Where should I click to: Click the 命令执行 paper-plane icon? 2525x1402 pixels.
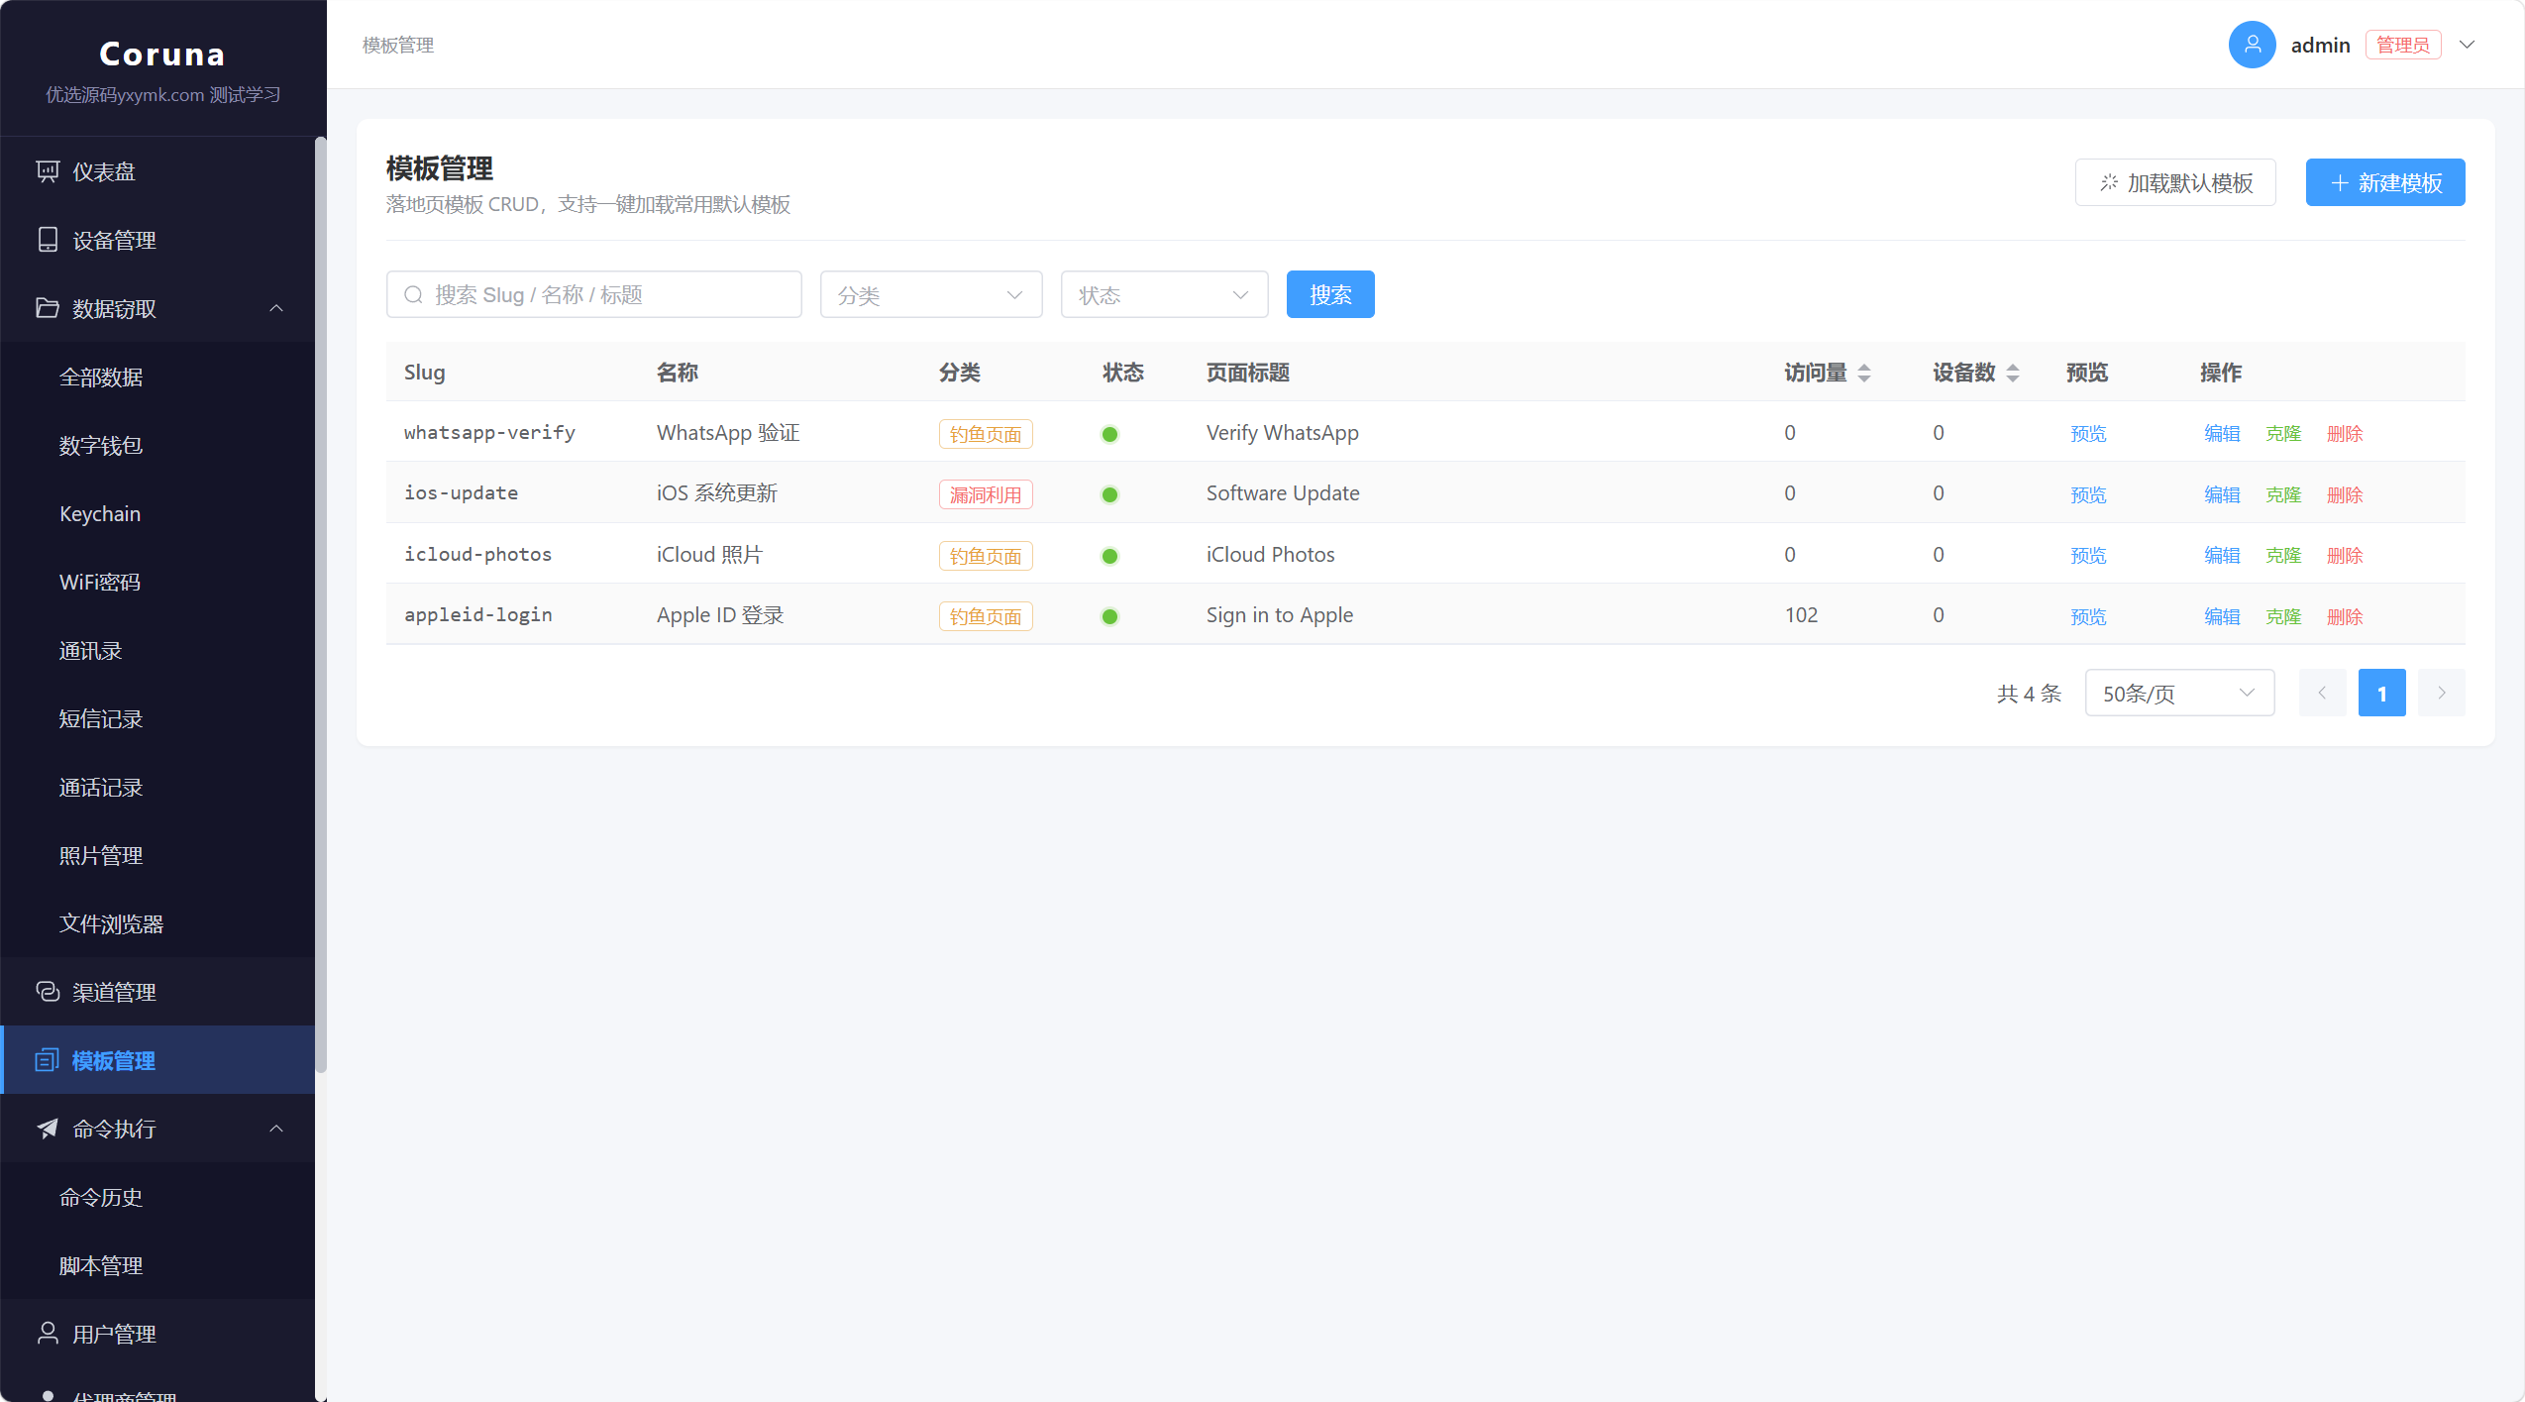pos(48,1129)
